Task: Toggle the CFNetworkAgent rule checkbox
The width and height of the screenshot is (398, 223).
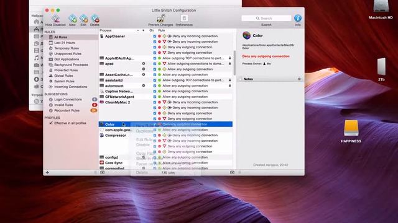Action: (155, 97)
